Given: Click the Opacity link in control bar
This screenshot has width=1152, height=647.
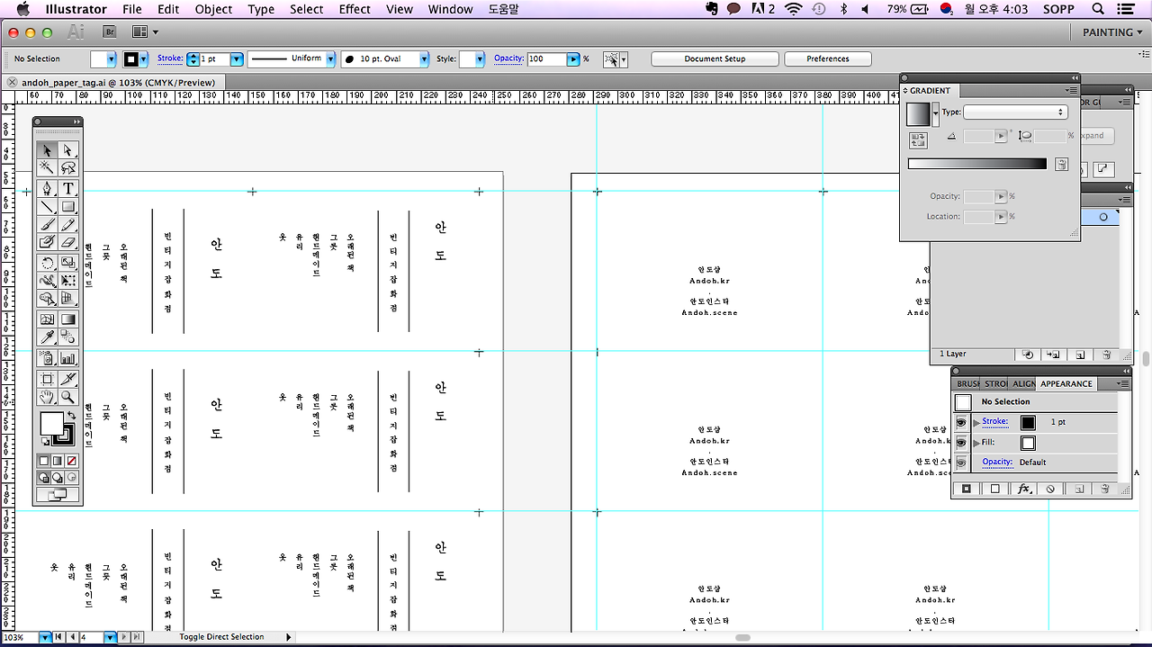Looking at the screenshot, I should point(508,58).
